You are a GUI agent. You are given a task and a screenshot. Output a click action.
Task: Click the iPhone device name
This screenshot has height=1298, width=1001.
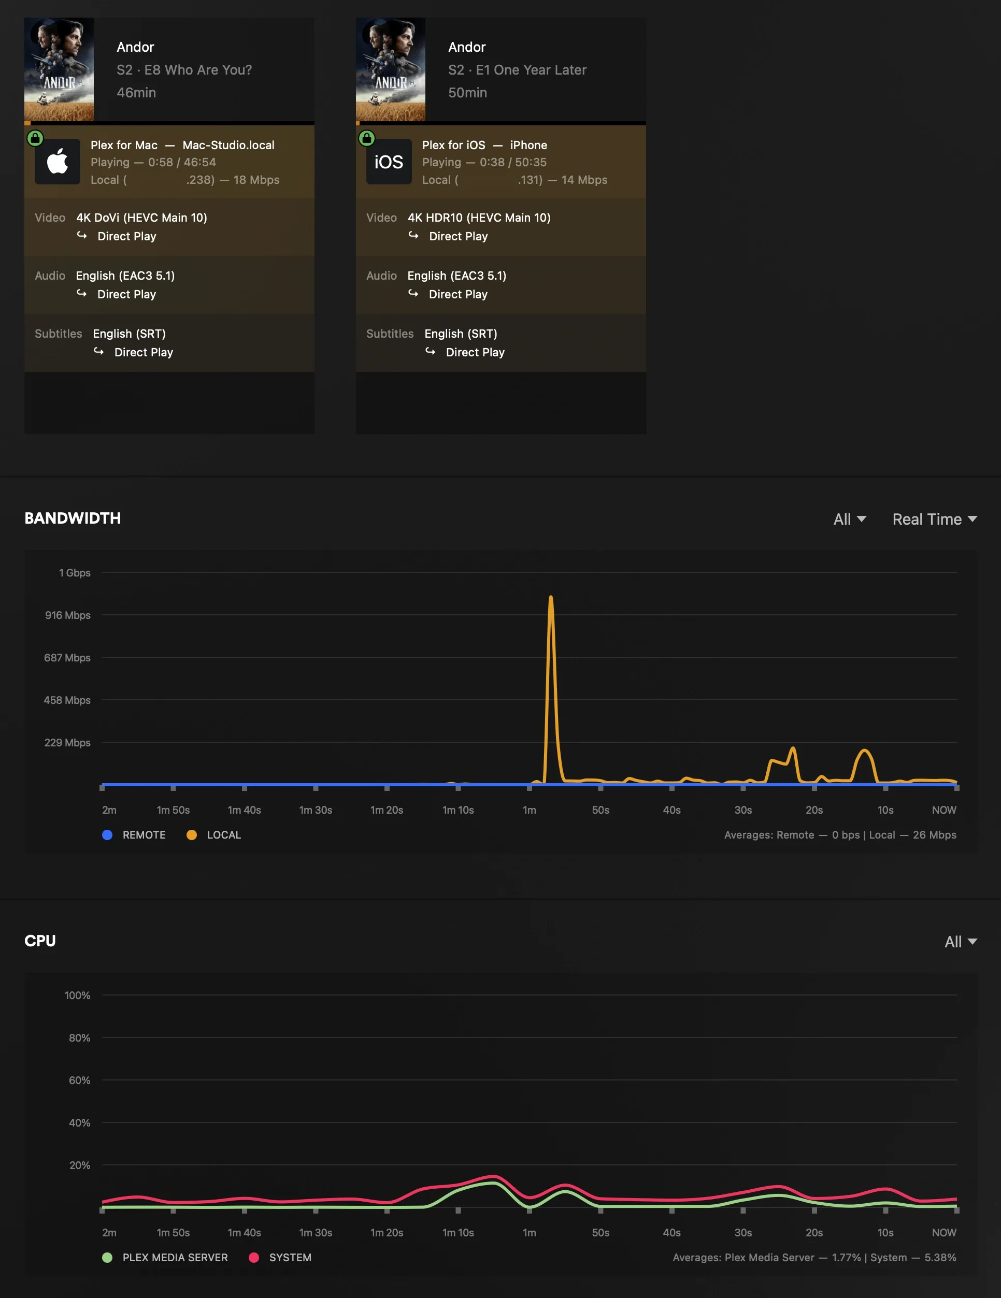(528, 145)
